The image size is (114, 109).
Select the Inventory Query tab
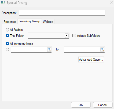click(30, 21)
